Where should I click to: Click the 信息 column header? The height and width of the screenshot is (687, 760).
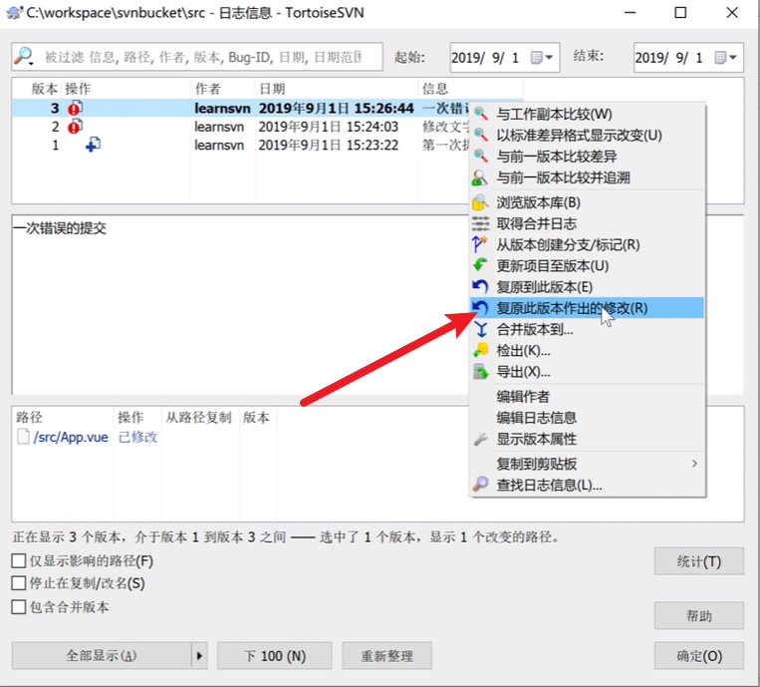pyautogui.click(x=434, y=89)
